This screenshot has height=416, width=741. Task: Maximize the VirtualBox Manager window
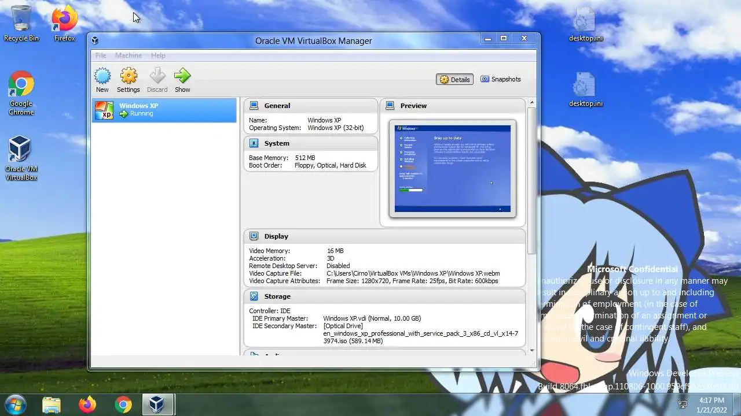(x=504, y=39)
